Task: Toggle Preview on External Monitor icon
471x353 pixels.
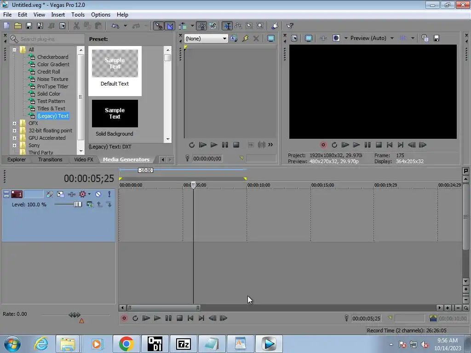Action: [x=309, y=38]
